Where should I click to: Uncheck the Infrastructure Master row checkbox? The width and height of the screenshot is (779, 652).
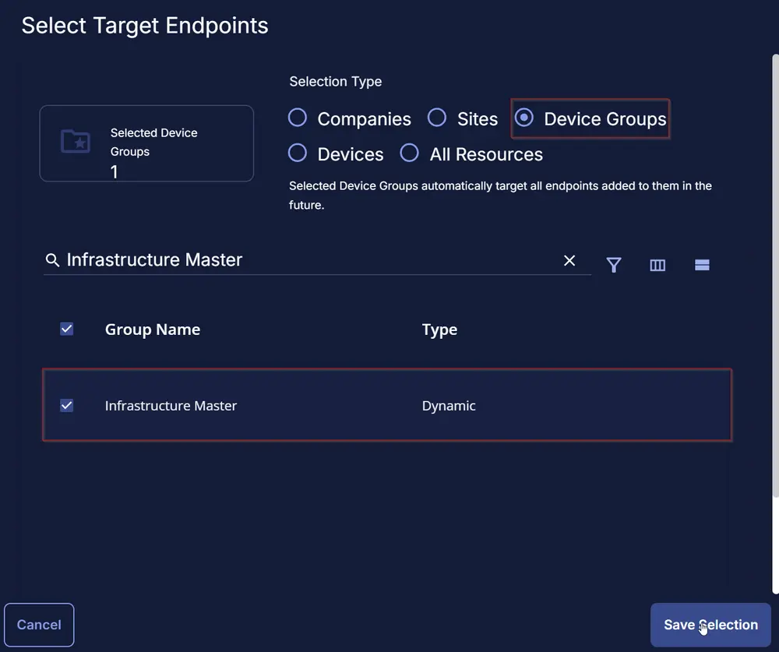click(67, 405)
